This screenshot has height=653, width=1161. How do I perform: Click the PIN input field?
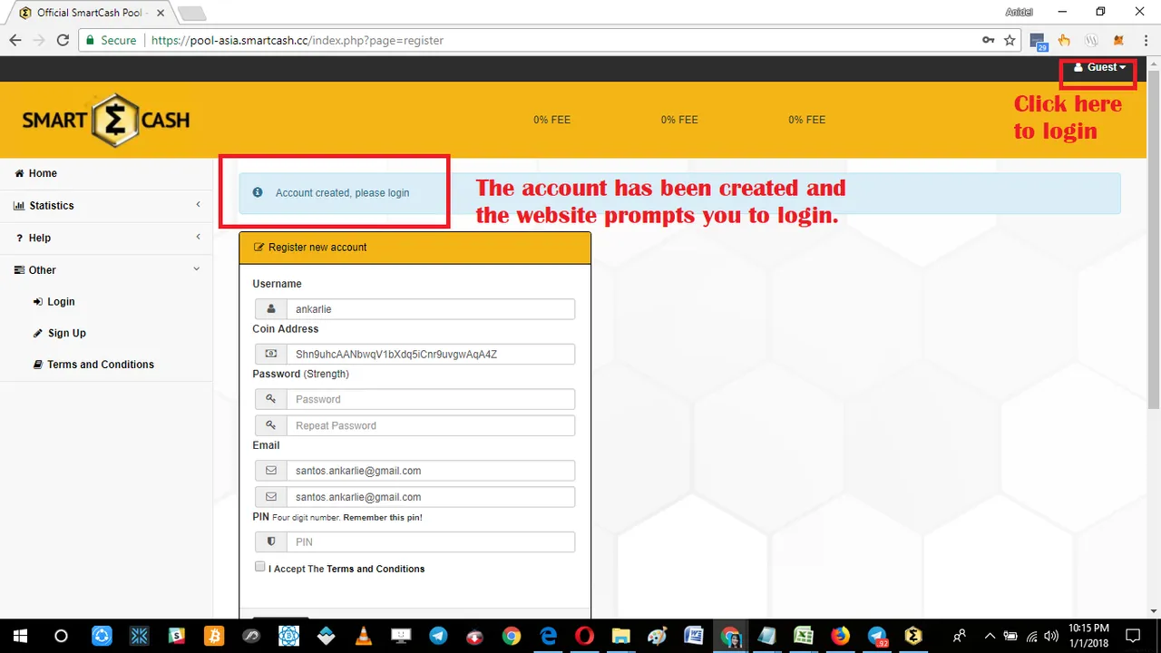coord(430,542)
